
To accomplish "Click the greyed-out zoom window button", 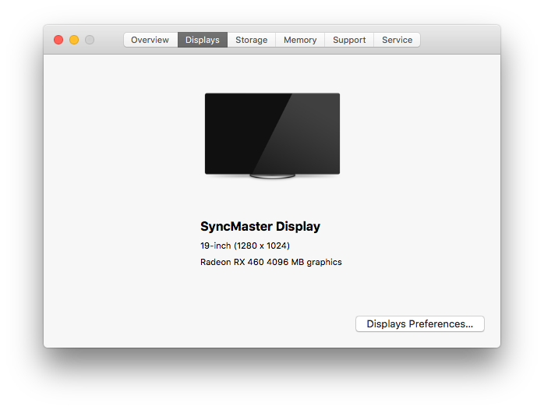I will 90,40.
